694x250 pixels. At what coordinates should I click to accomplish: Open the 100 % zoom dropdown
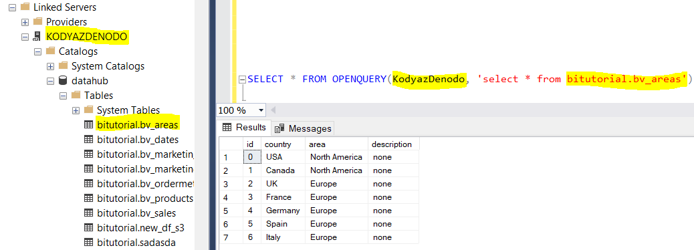pyautogui.click(x=261, y=110)
